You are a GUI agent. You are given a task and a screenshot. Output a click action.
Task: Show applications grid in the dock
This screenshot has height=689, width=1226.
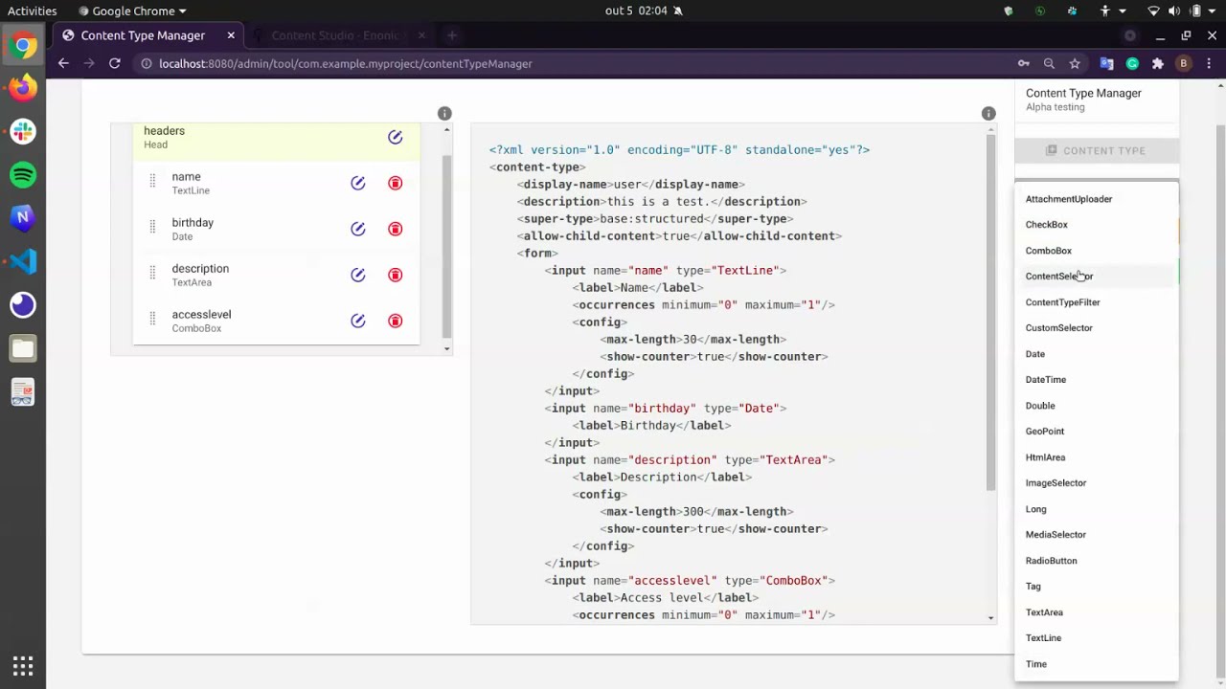23,666
